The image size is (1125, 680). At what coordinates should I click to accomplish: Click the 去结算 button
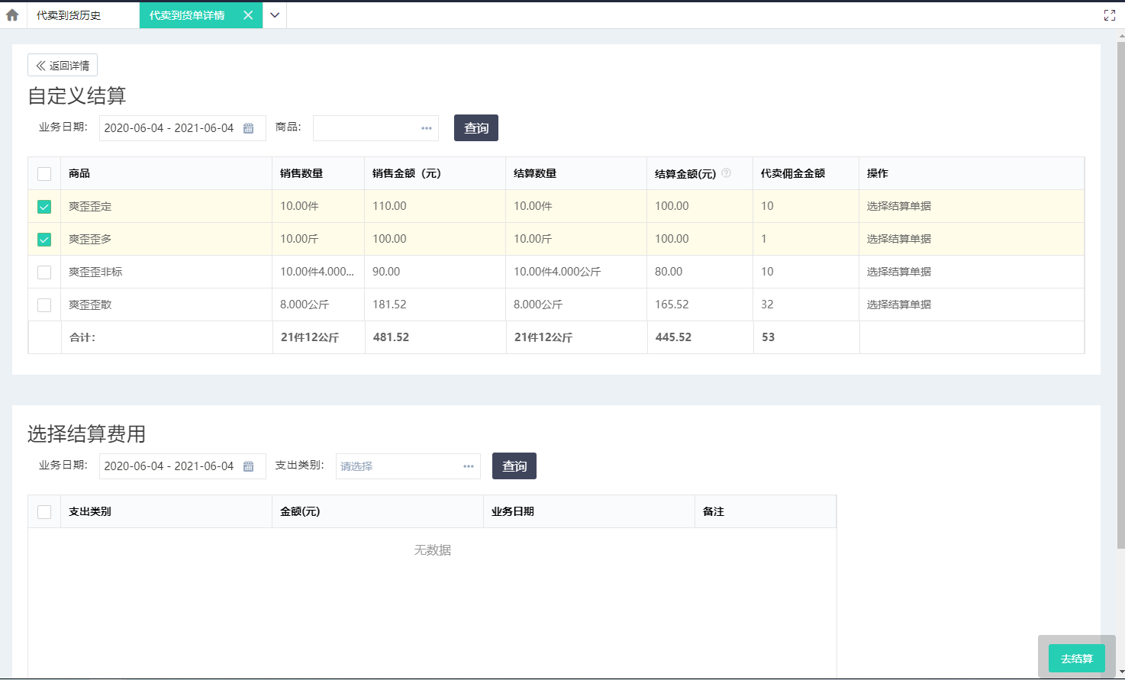click(x=1077, y=659)
